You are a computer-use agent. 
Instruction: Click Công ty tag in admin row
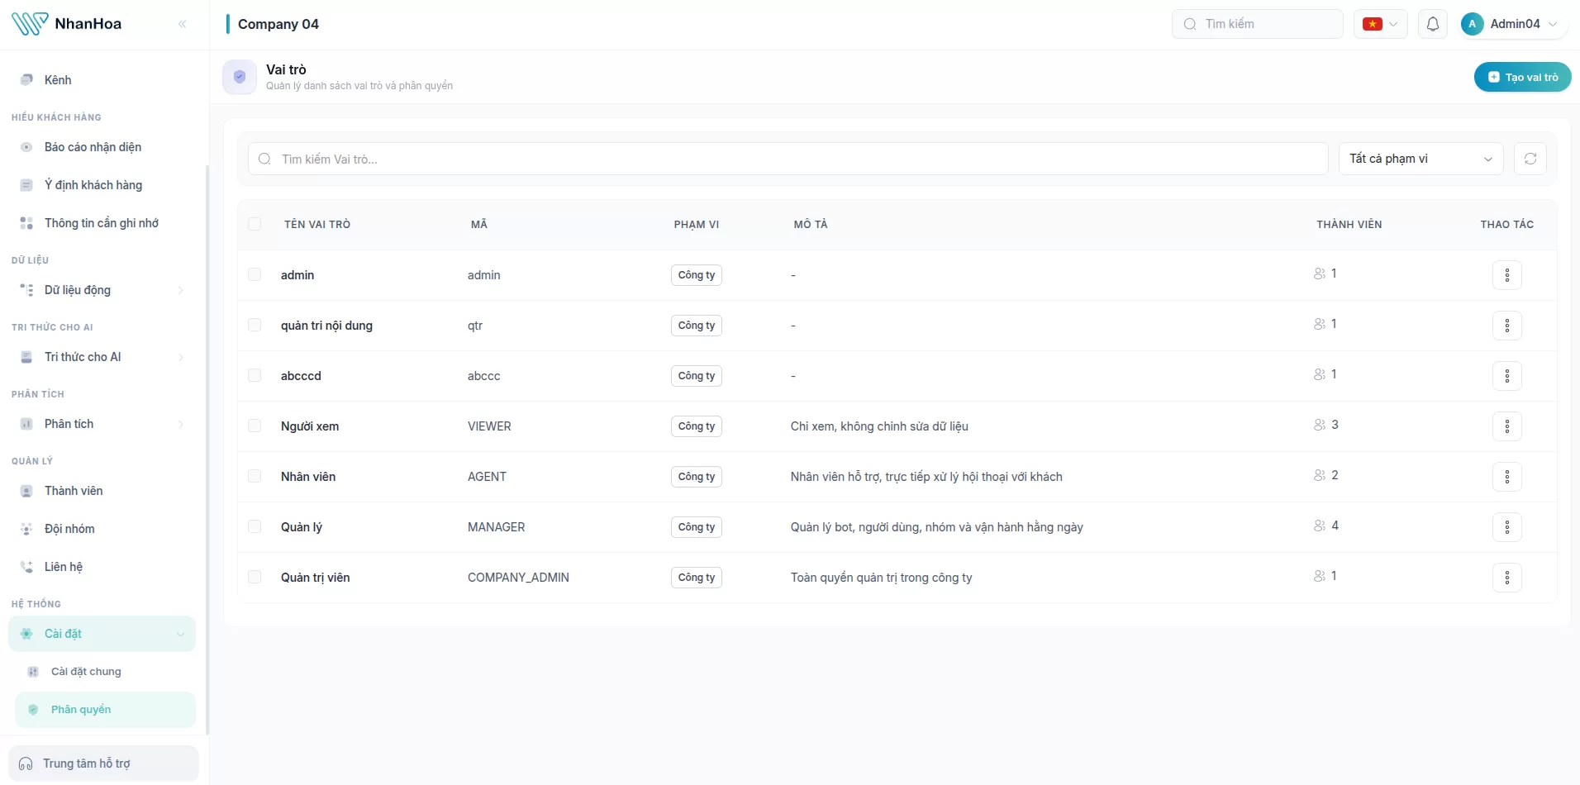point(696,275)
